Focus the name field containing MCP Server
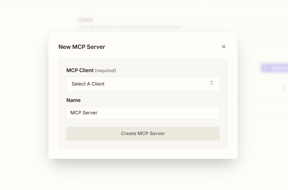The image size is (288, 190). pyautogui.click(x=143, y=113)
